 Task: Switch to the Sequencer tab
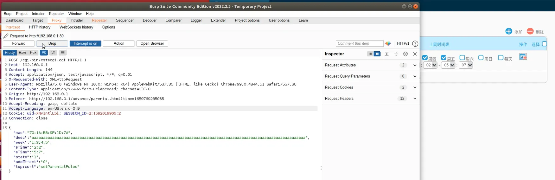pyautogui.click(x=125, y=20)
